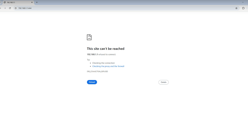
Task: Click the toolbar reload page icon
Action: (x=10, y=8)
